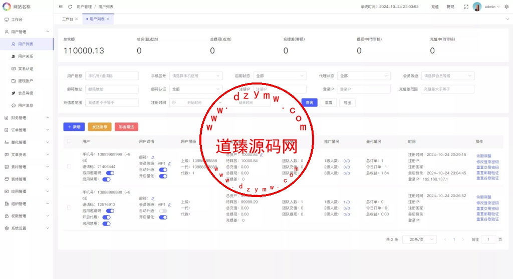The image size is (513, 279).
Task: Click the 量化管理 sidebar icon
Action: tap(7, 142)
